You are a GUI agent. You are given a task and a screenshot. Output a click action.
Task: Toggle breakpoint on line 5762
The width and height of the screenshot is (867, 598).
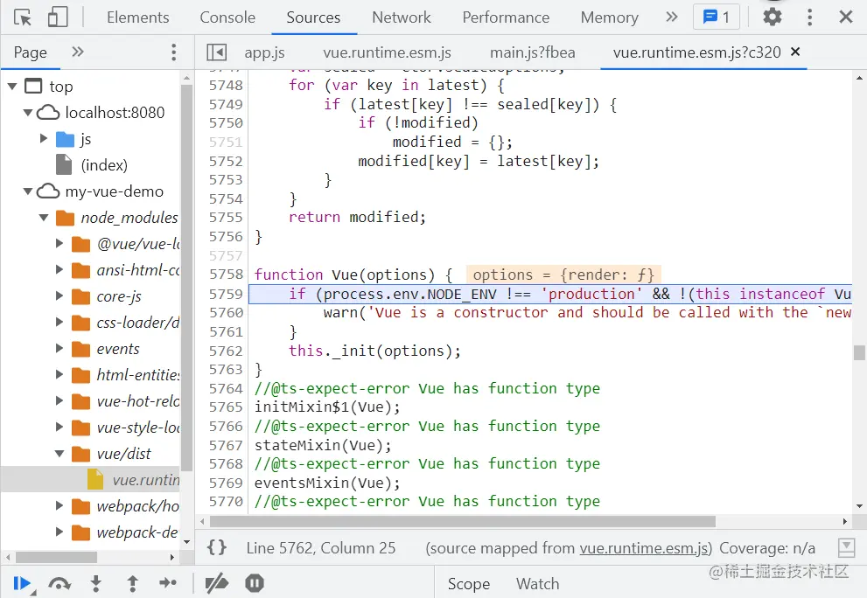(x=226, y=351)
